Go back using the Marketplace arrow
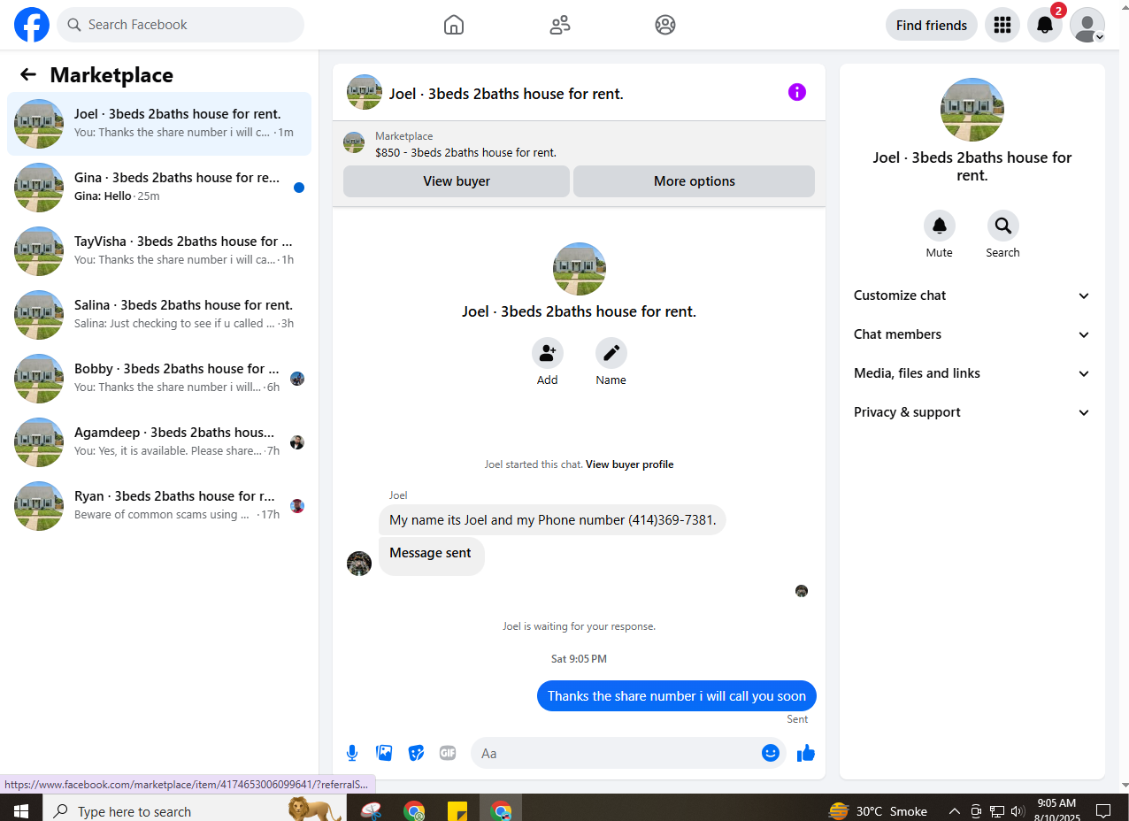The width and height of the screenshot is (1129, 821). tap(28, 75)
